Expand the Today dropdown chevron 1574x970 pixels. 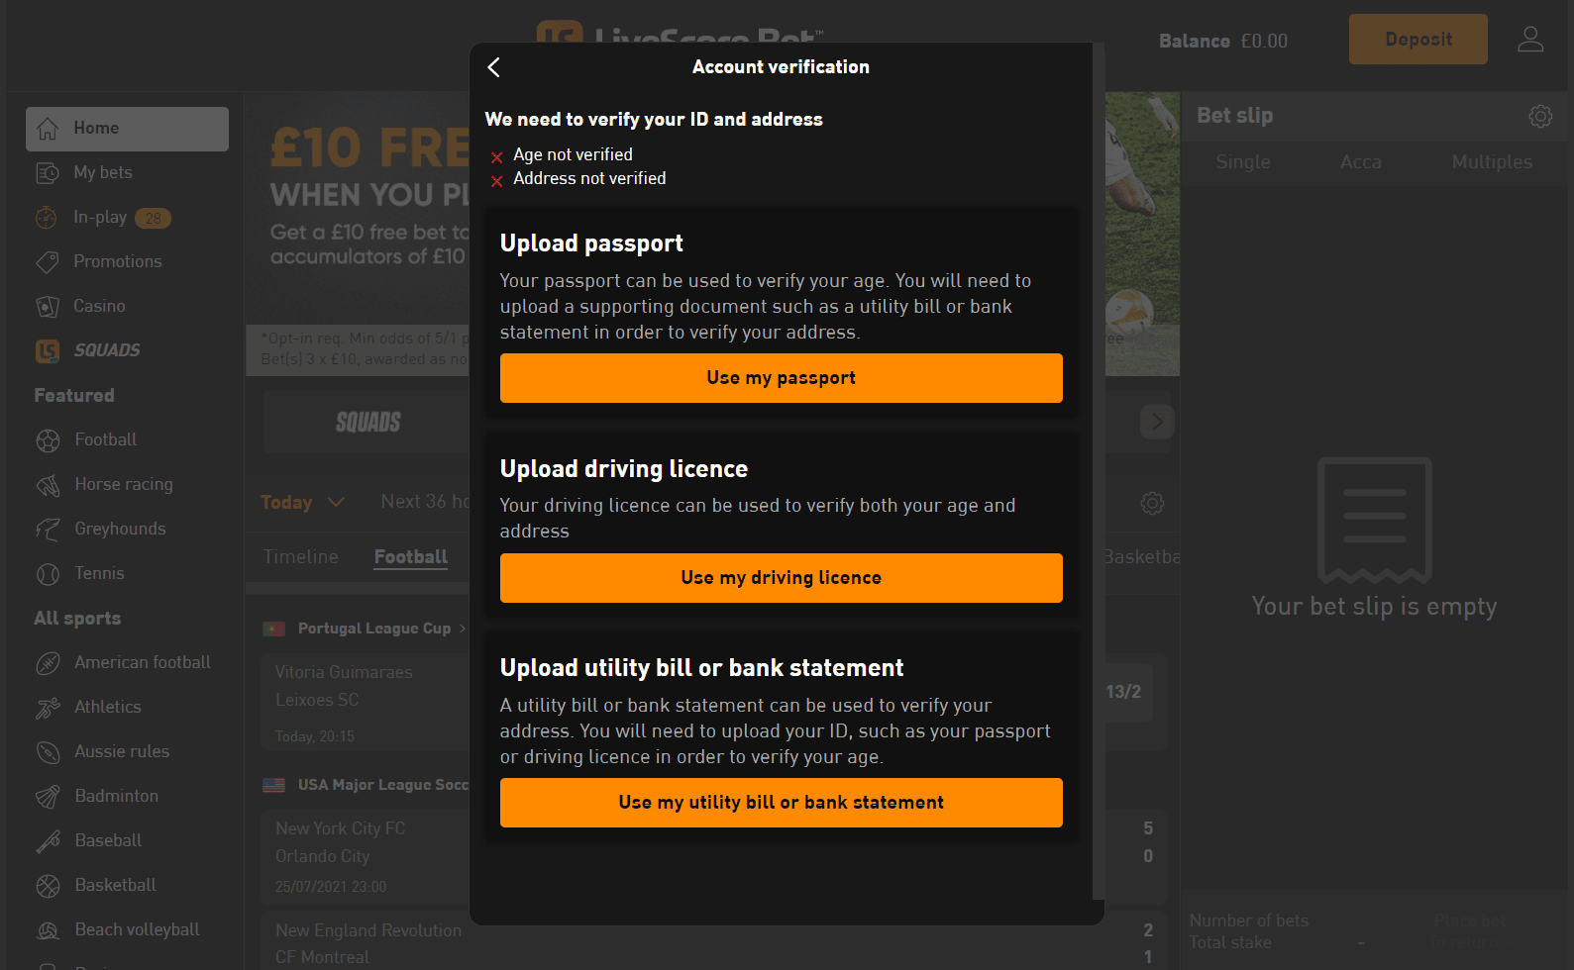click(x=336, y=502)
